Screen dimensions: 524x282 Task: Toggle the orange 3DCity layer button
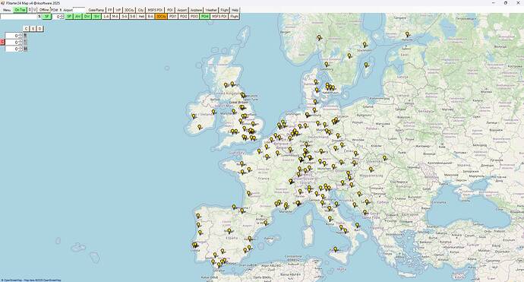pos(161,16)
